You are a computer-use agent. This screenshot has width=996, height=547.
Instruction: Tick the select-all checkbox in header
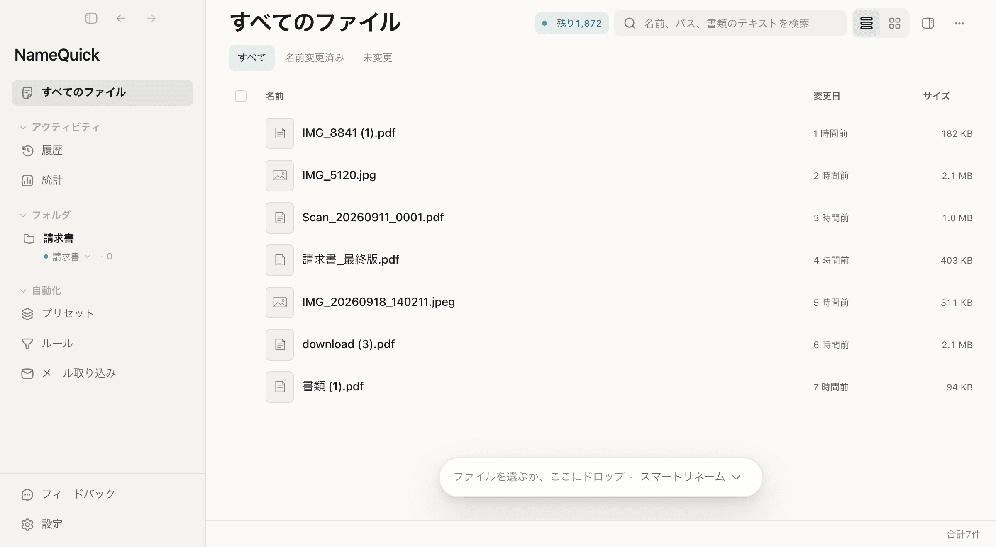click(241, 96)
